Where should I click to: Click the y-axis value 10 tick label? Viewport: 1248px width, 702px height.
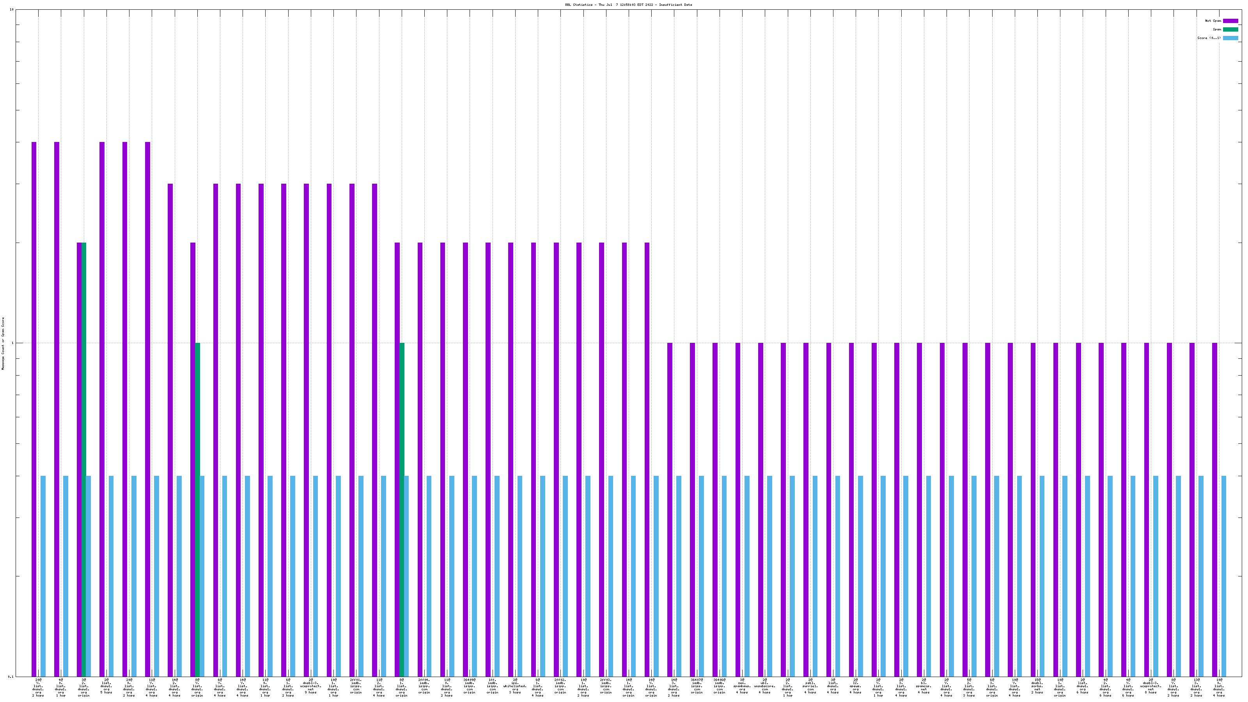(12, 10)
